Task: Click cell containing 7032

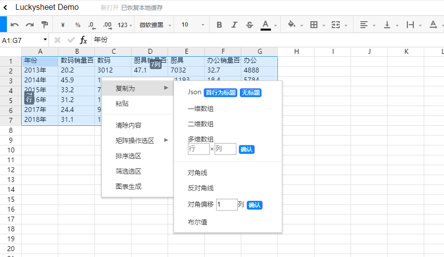Action: (186, 70)
